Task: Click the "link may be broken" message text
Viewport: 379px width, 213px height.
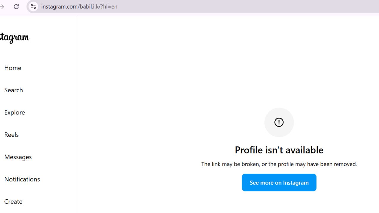Action: (x=279, y=164)
